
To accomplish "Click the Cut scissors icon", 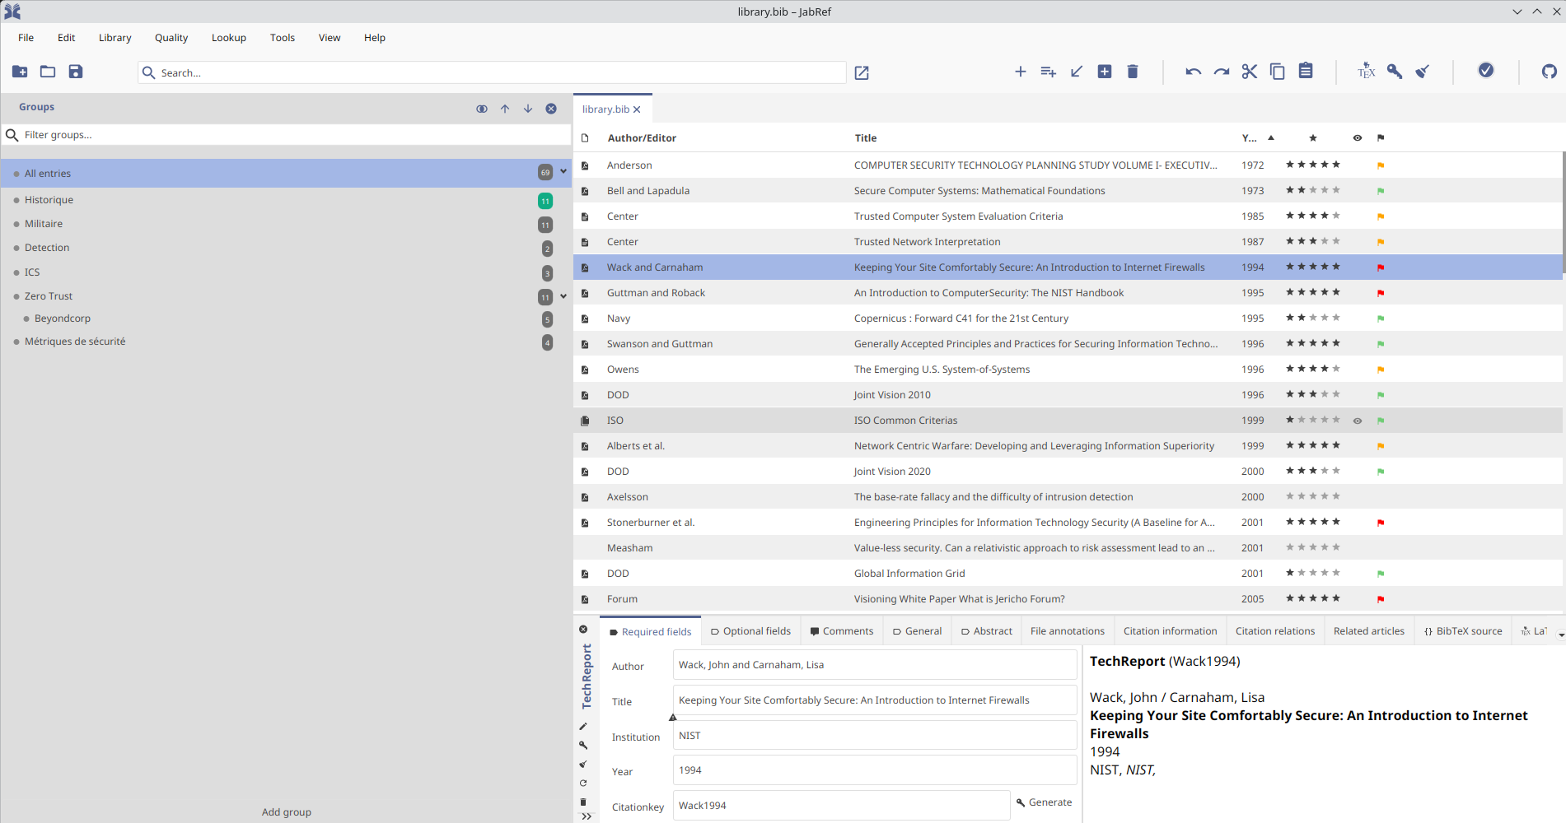I will [x=1250, y=72].
